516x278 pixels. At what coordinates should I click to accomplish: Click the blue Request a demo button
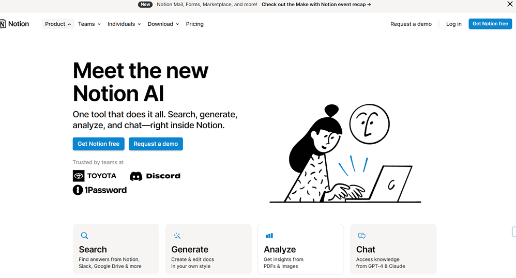click(x=156, y=144)
